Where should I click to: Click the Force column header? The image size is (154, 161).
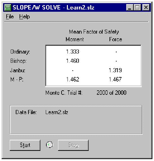[115, 39]
